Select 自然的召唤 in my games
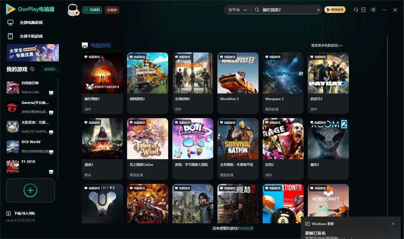The width and height of the screenshot is (404, 239). pyautogui.click(x=30, y=88)
